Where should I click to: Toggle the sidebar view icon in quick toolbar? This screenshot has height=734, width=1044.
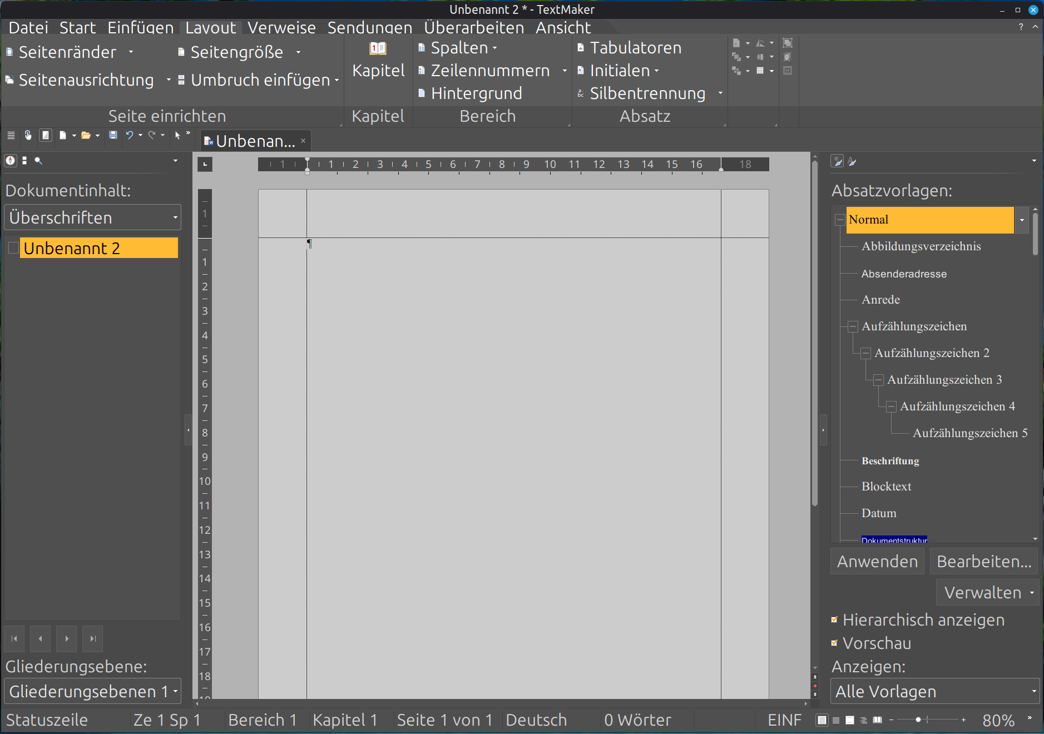tap(46, 135)
